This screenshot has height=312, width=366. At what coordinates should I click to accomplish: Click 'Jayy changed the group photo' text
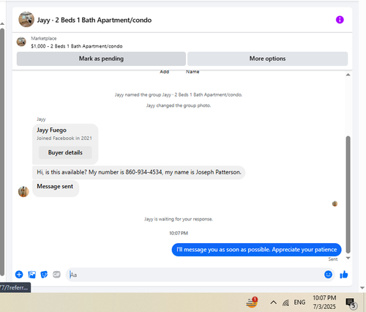point(179,105)
